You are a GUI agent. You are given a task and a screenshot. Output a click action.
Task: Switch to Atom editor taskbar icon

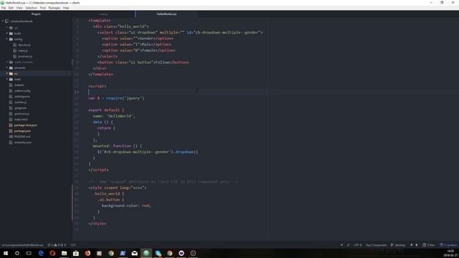[x=146, y=253]
